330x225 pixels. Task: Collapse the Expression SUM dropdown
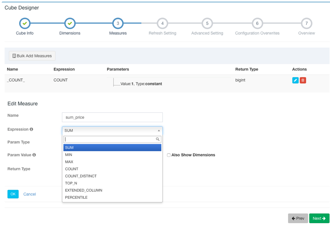(x=112, y=131)
